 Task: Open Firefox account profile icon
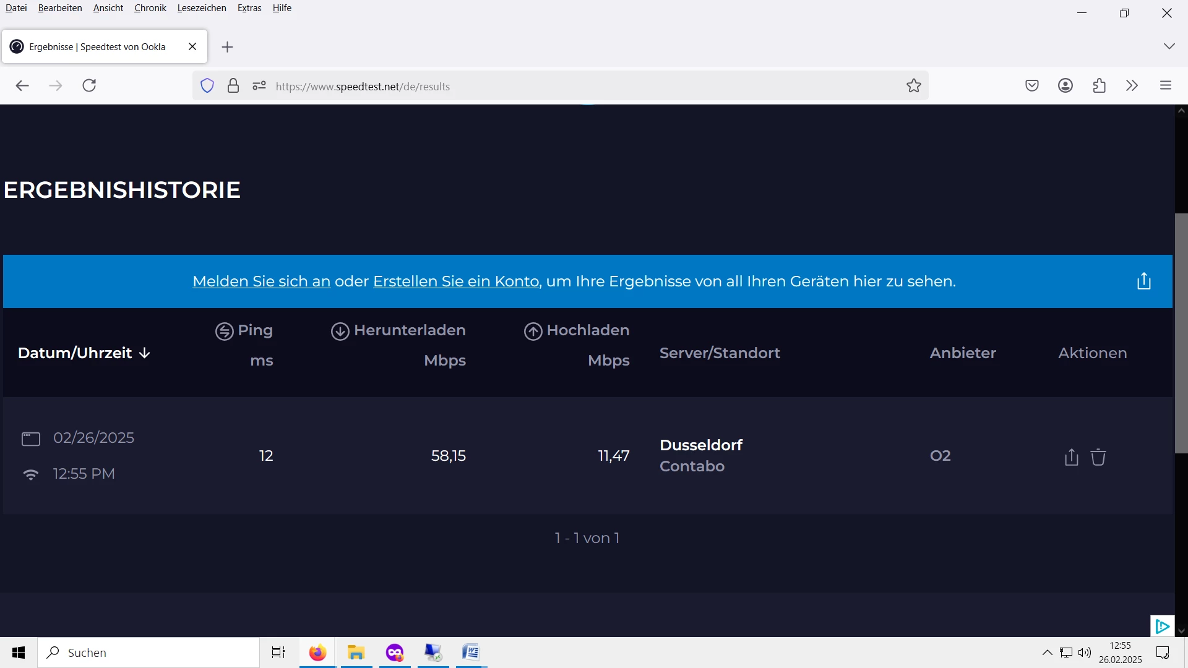point(1065,86)
